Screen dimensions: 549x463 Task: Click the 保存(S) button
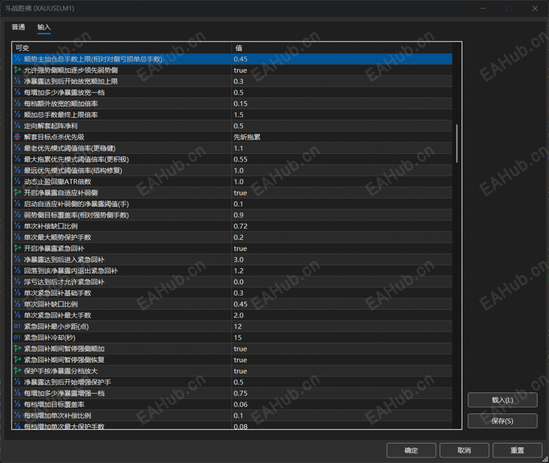click(x=502, y=421)
